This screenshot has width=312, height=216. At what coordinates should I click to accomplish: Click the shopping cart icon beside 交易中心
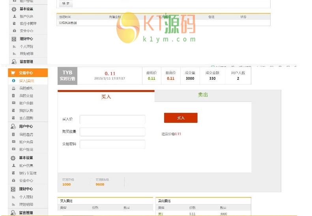click(13, 73)
